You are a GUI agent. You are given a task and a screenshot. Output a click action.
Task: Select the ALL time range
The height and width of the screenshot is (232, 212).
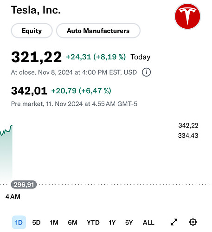[x=148, y=223]
